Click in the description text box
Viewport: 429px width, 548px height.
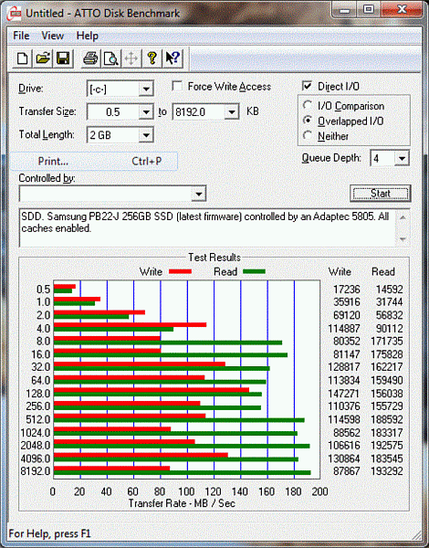coord(208,227)
